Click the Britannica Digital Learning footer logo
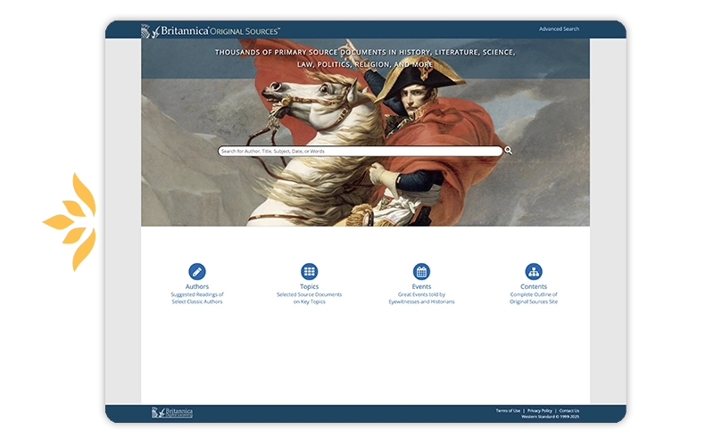Image resolution: width=714 pixels, height=446 pixels. click(172, 412)
